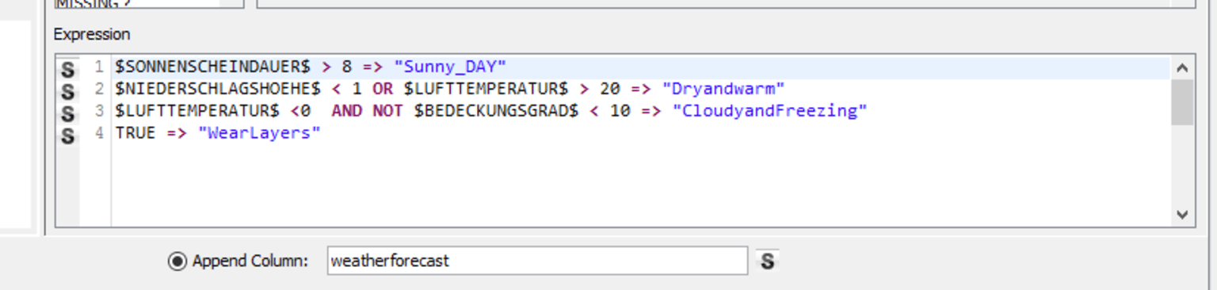Toggle the S icon on expression line 3
Image resolution: width=1217 pixels, height=290 pixels.
(68, 113)
